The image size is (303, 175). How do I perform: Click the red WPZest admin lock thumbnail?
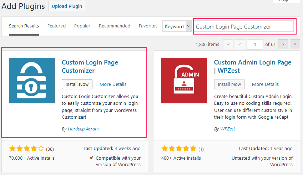pyautogui.click(x=184, y=81)
